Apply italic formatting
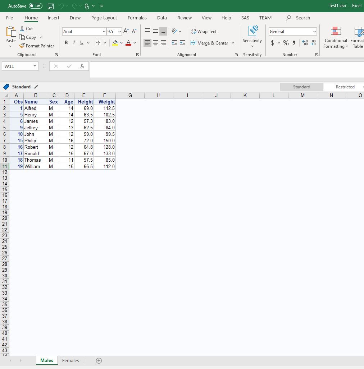This screenshot has width=364, height=369. tap(74, 42)
